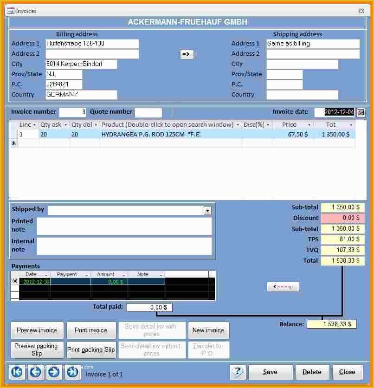Click the 67,50 $ price cell

[x=293, y=135]
